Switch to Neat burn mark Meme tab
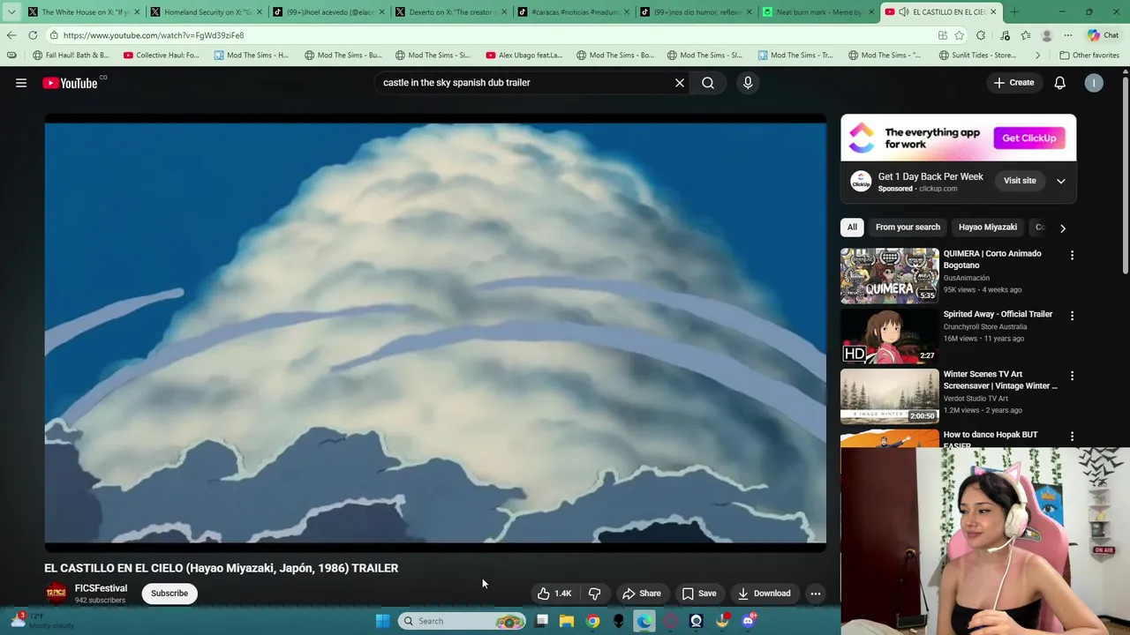 817,12
